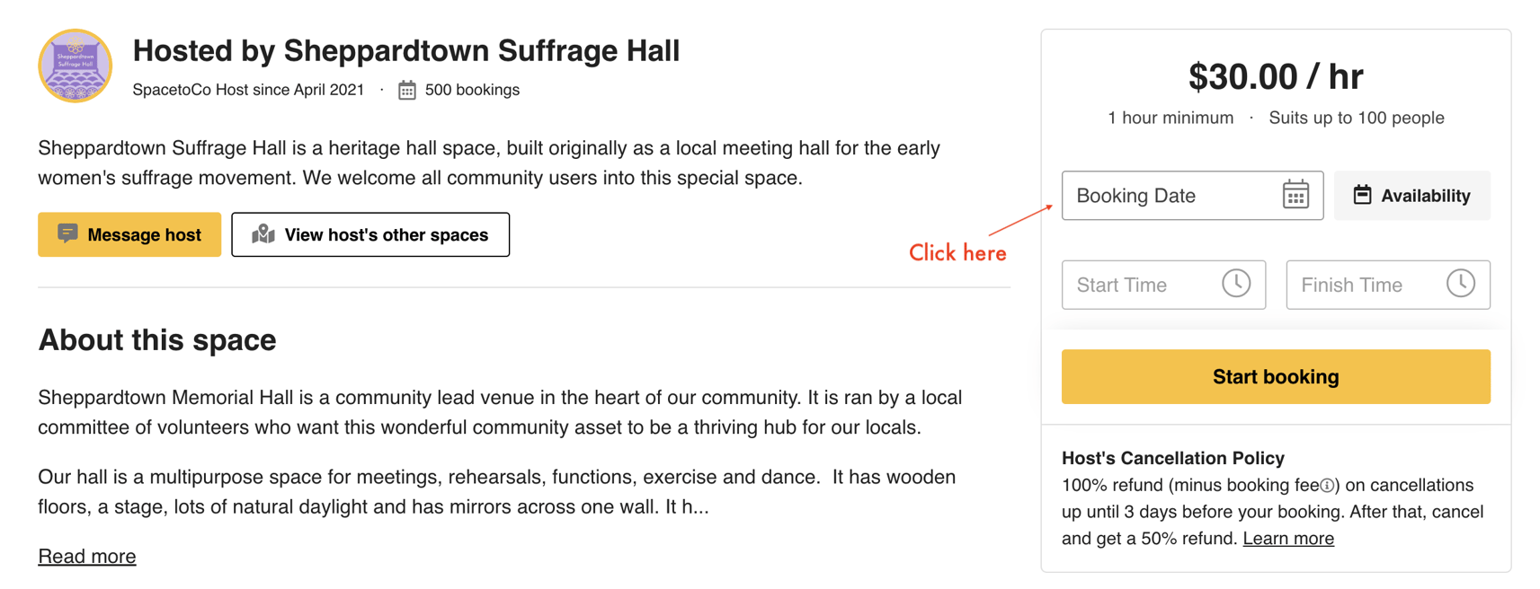
Task: Click the clock icon in Finish Time field
Action: (x=1462, y=284)
